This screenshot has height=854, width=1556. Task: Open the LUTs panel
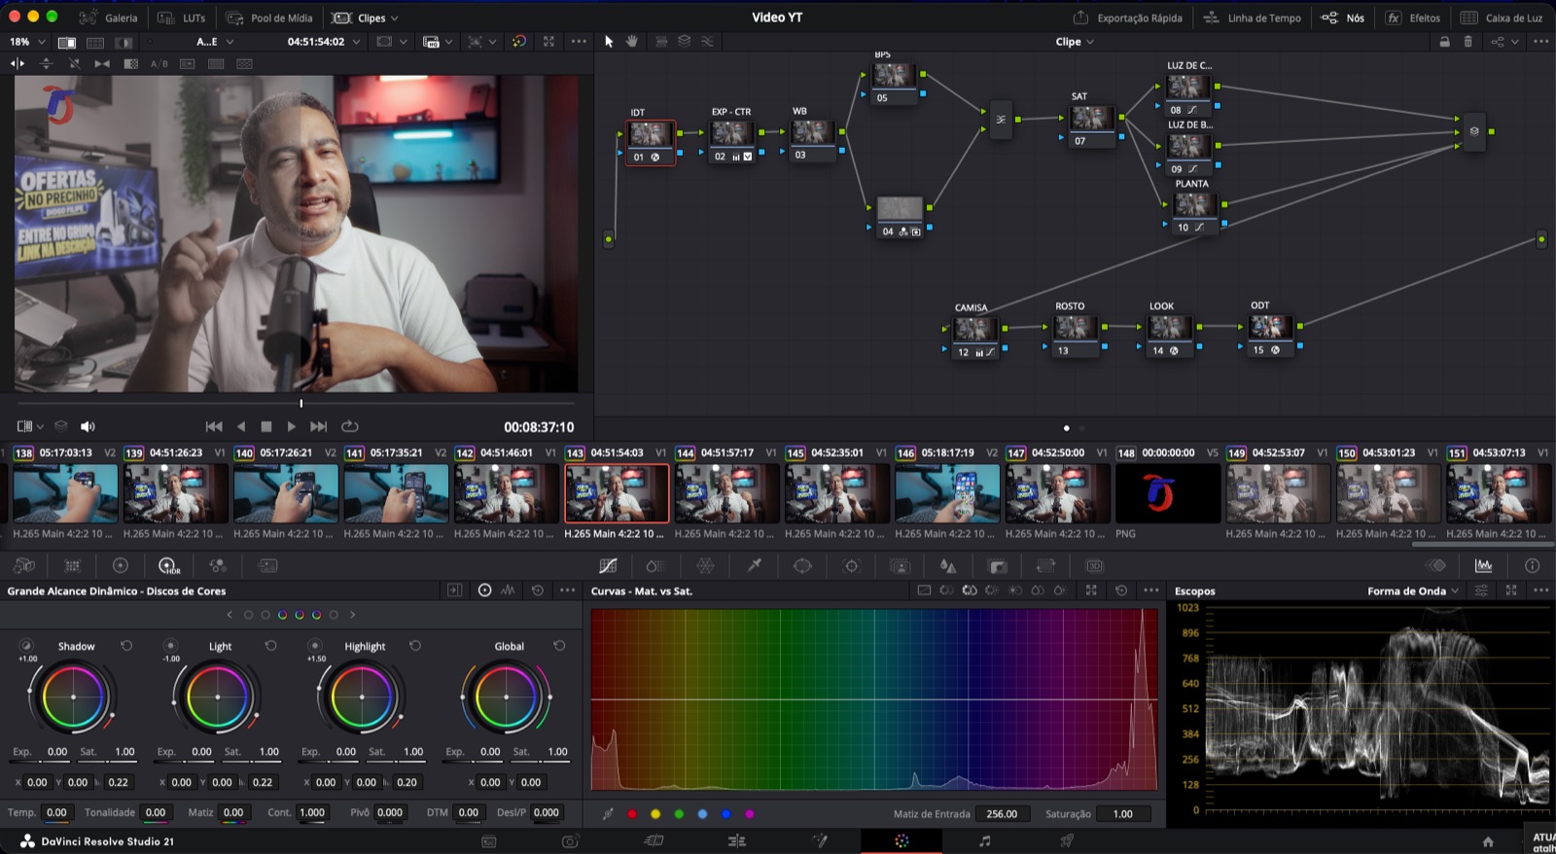click(182, 18)
